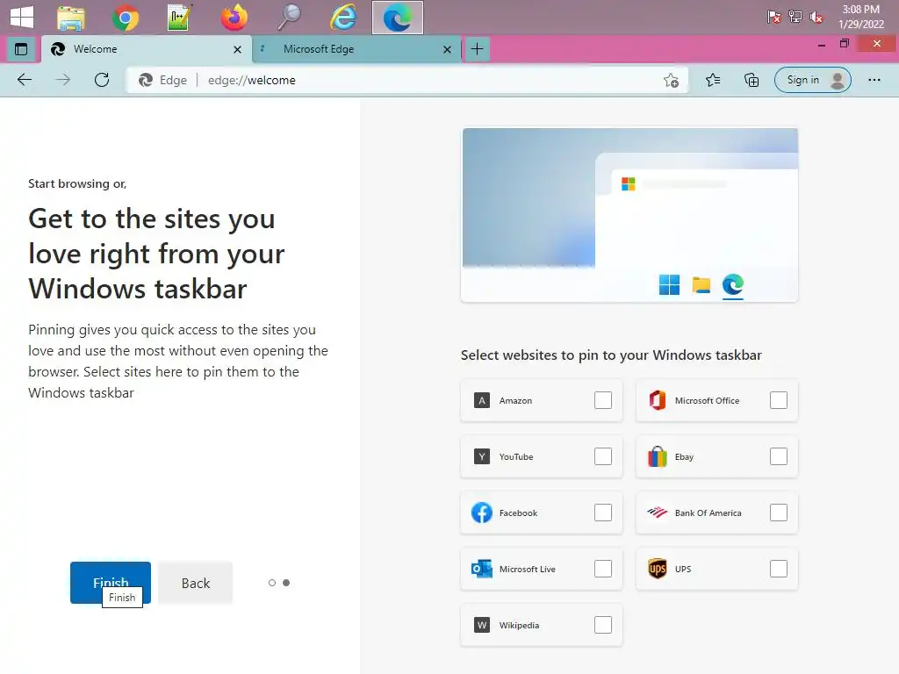899x674 pixels.
Task: Check the Ebay checkbox
Action: [x=779, y=456]
